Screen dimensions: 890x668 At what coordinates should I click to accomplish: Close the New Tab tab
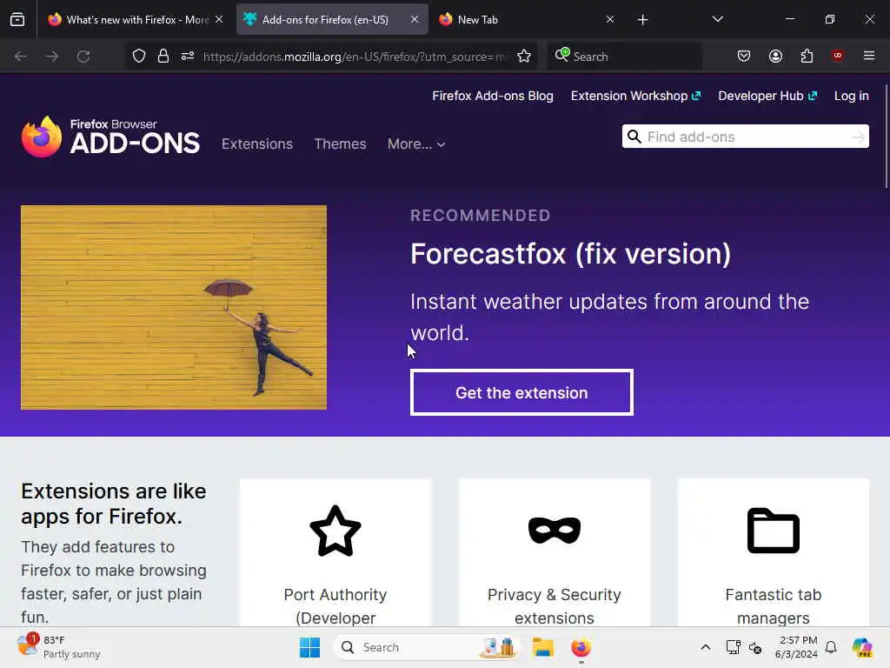point(610,19)
